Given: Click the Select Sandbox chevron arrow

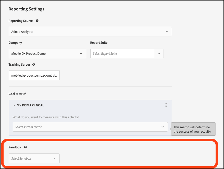Looking at the screenshot, I should pos(55,158).
